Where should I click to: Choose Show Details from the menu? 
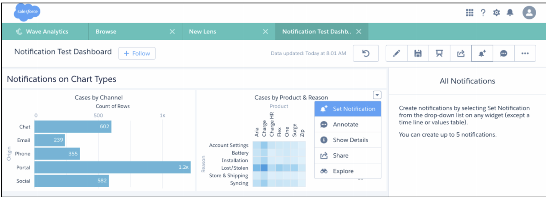coord(348,140)
